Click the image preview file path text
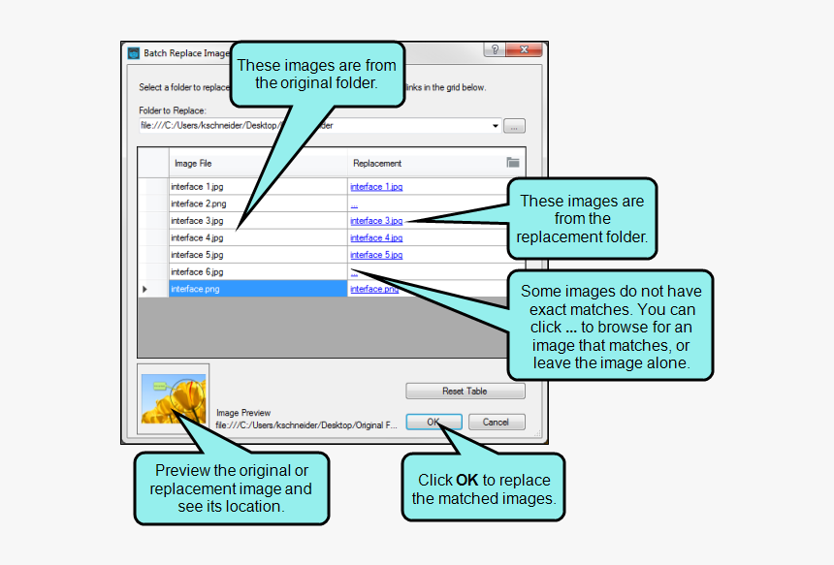This screenshot has height=565, width=834. click(306, 425)
